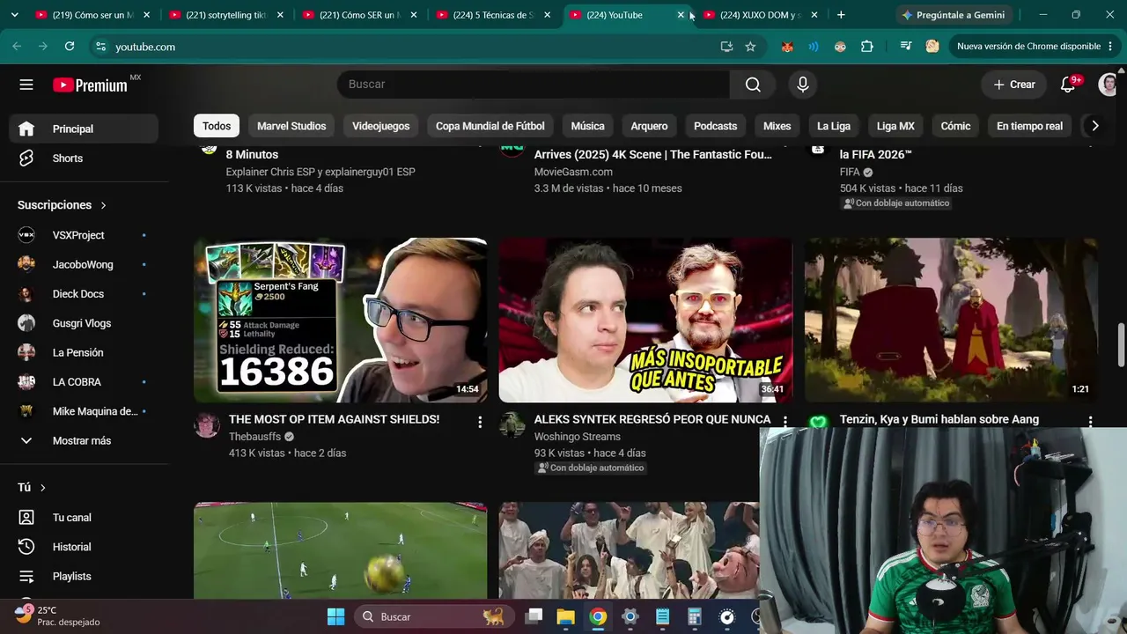Expand the Tú section chevron
The image size is (1127, 634).
[42, 488]
